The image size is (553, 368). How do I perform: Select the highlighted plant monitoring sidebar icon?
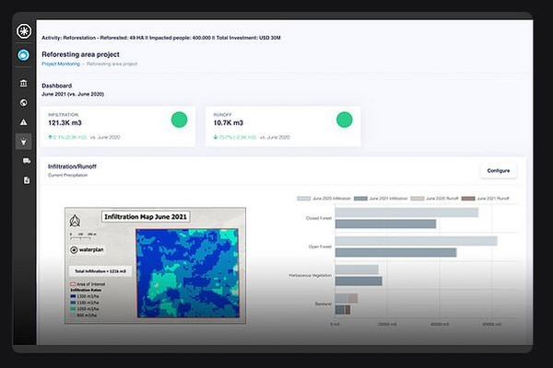point(25,141)
